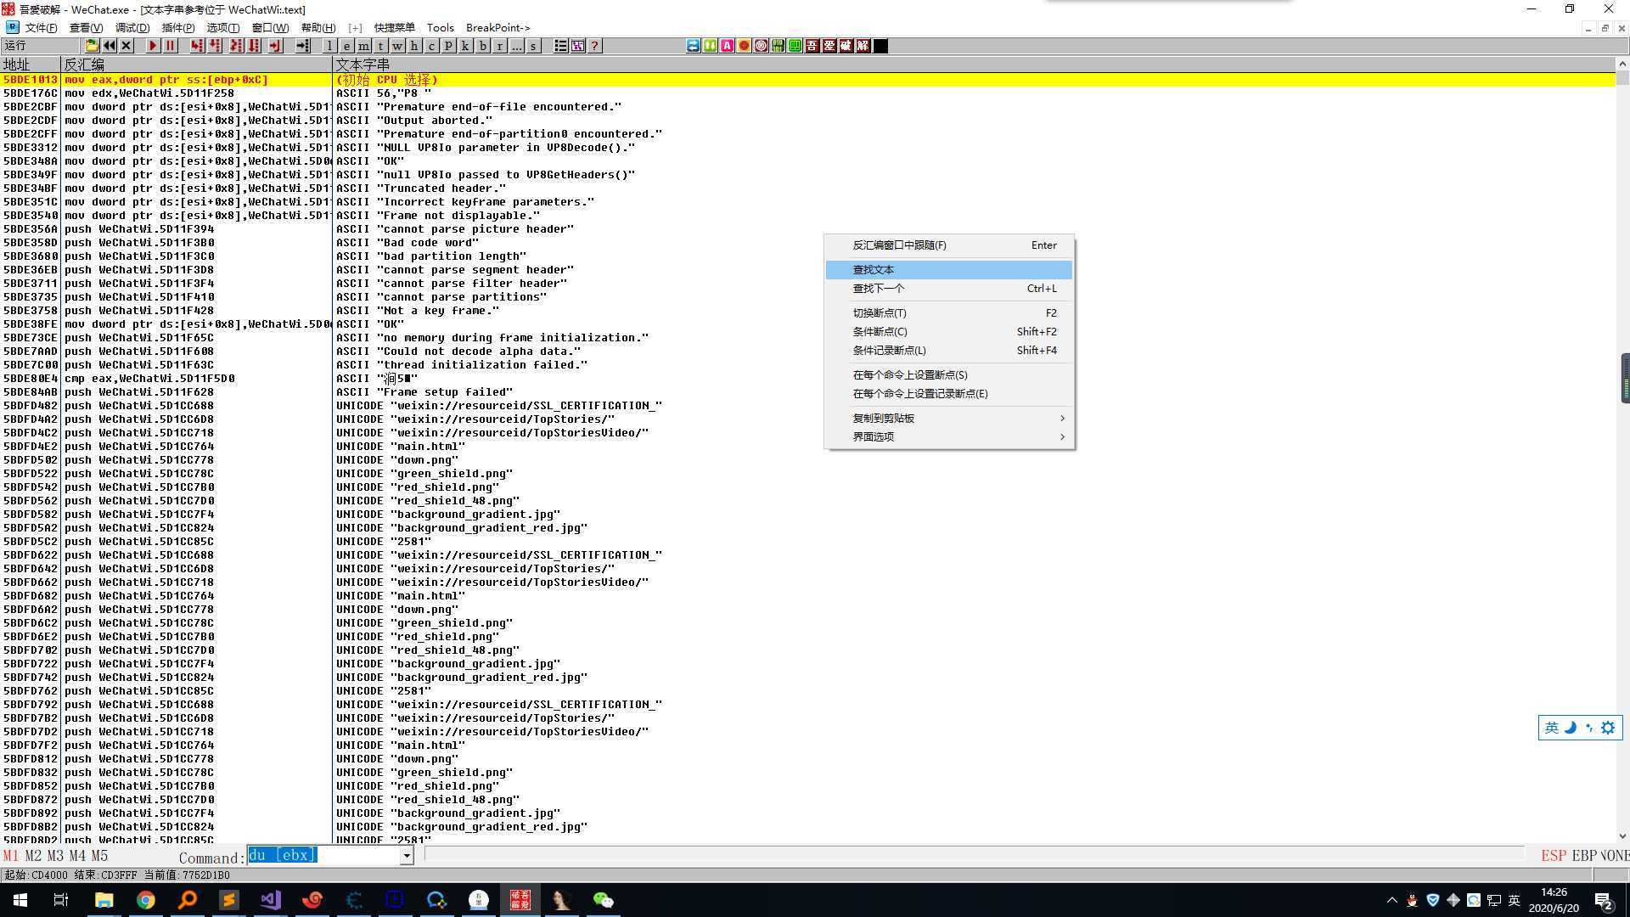Click the M2 memory button
Screen dimensions: 1630x917
(x=33, y=856)
